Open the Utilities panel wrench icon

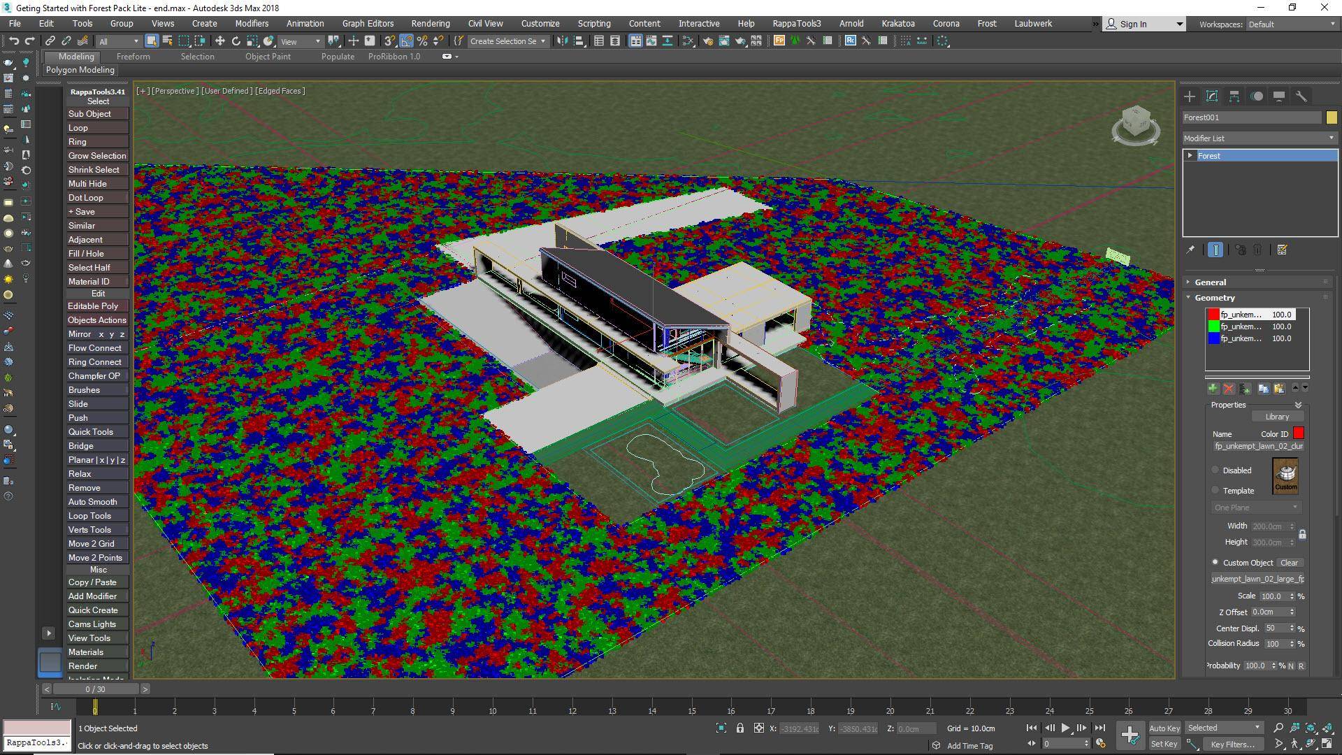1301,96
